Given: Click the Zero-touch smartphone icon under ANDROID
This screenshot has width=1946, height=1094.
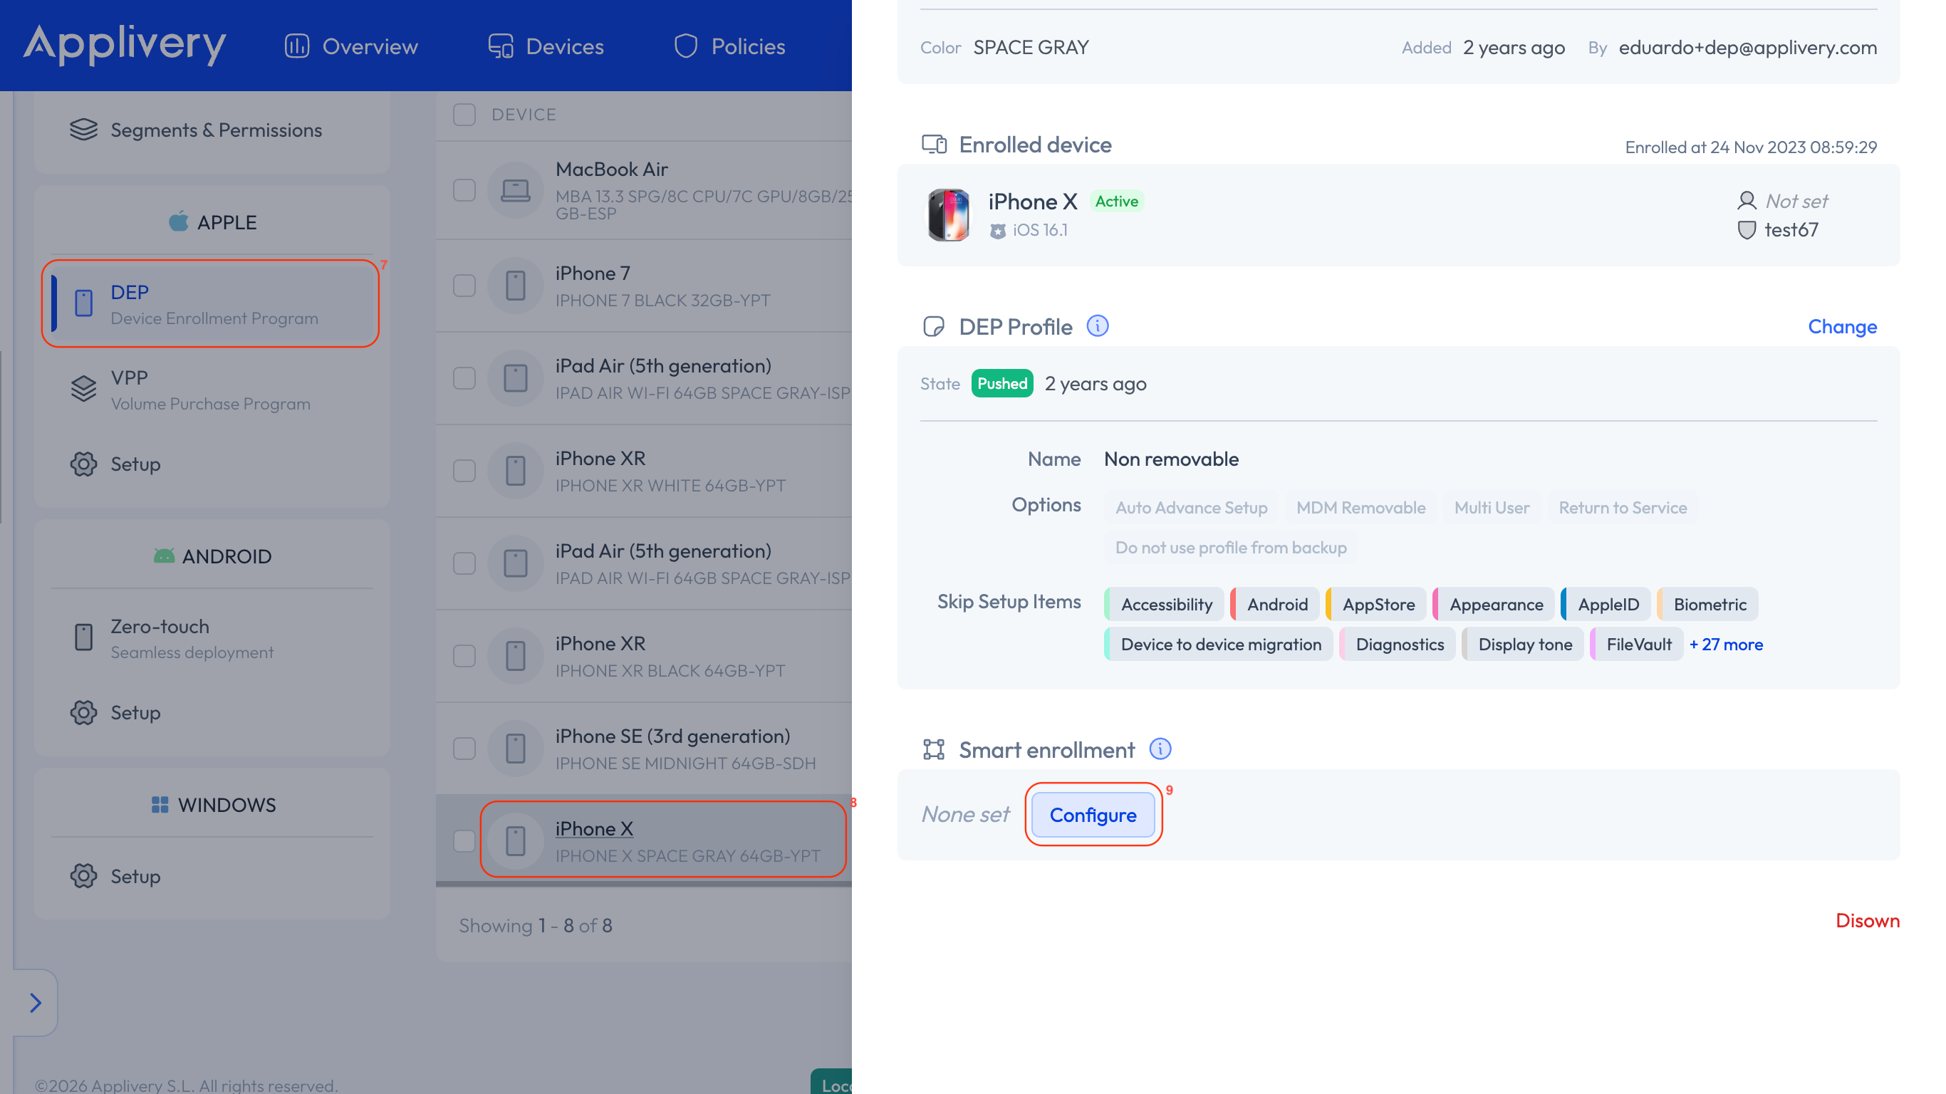Looking at the screenshot, I should tap(83, 637).
